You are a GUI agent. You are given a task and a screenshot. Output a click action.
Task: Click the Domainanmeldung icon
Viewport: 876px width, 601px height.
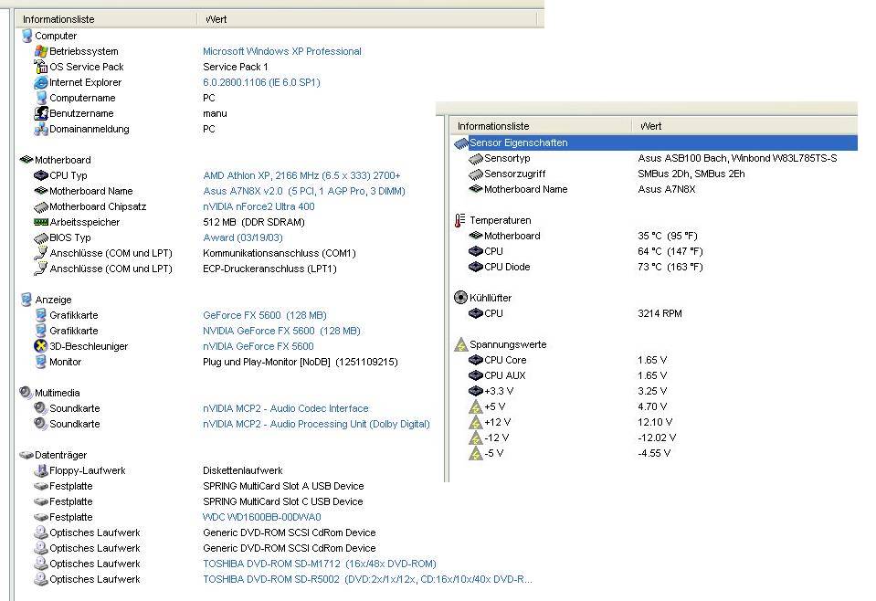coord(41,129)
